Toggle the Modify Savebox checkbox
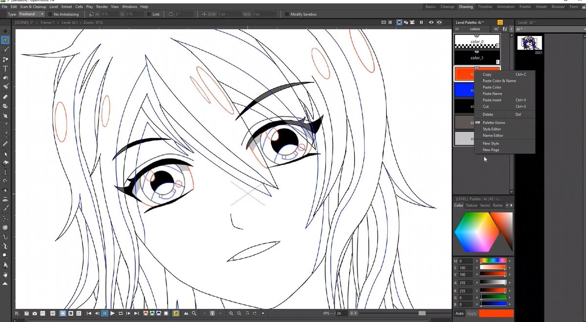The height and width of the screenshot is (322, 586). pos(288,14)
